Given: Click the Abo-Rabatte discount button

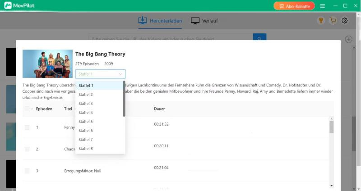Looking at the screenshot, I should tap(294, 6).
